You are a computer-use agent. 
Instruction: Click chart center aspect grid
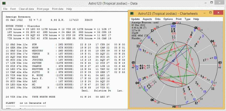pyautogui.click(x=177, y=64)
